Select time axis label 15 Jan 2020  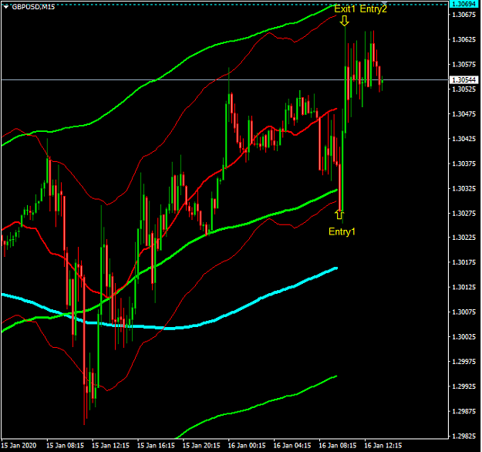click(x=19, y=446)
